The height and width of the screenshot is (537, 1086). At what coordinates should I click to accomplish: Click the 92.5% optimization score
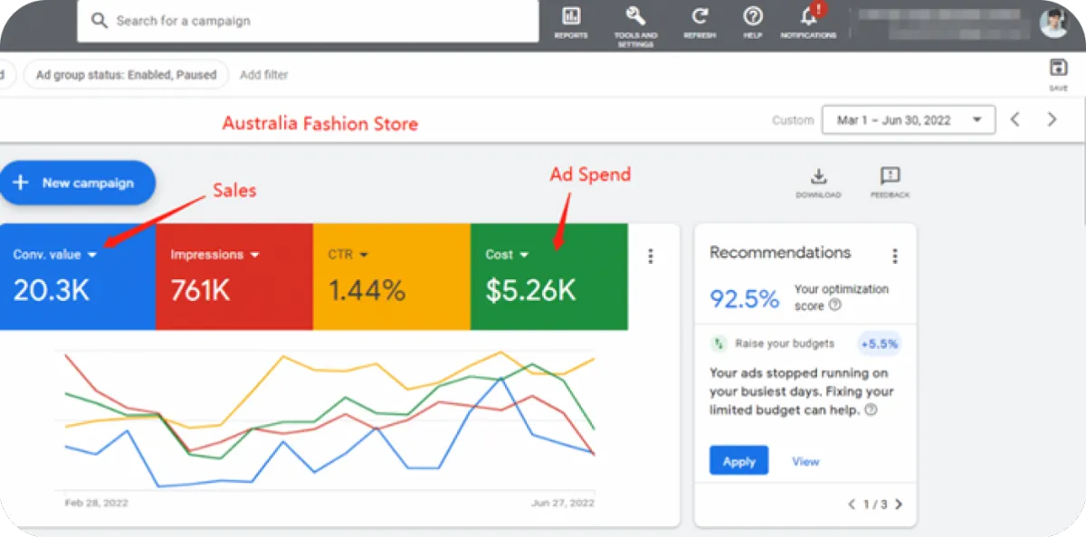[744, 299]
